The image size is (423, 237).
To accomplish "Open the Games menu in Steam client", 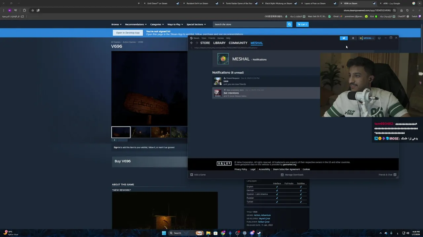I will 220,38.
